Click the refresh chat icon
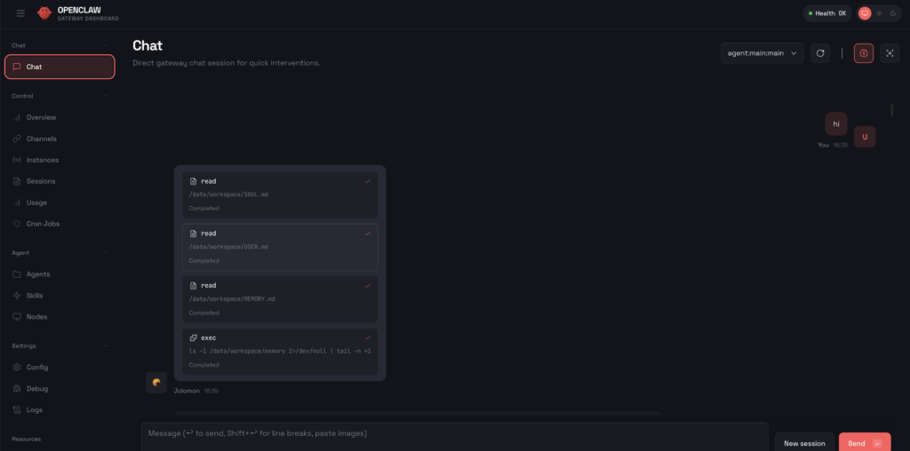Viewport: 910px width, 451px height. click(820, 53)
